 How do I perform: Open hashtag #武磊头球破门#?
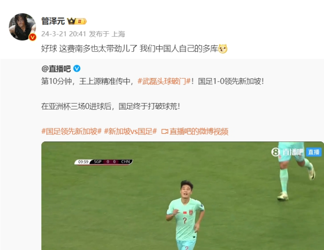click(x=164, y=81)
